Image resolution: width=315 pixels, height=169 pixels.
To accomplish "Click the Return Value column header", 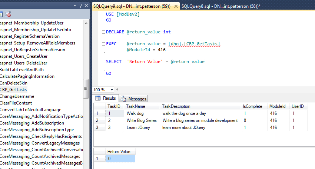I will (120, 152).
